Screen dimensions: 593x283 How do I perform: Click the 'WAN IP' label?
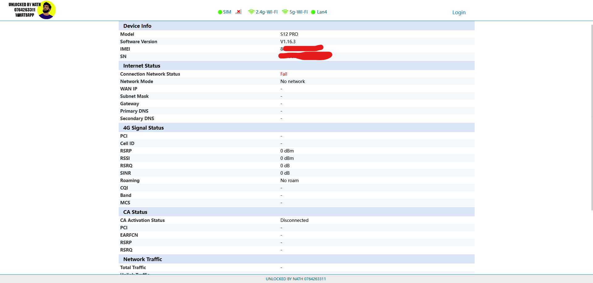pyautogui.click(x=129, y=89)
